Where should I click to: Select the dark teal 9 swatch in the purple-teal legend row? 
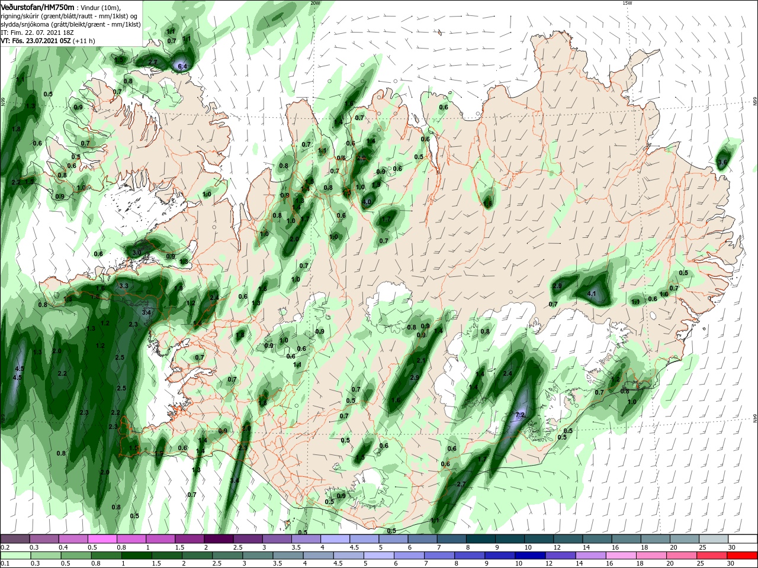pyautogui.click(x=509, y=539)
